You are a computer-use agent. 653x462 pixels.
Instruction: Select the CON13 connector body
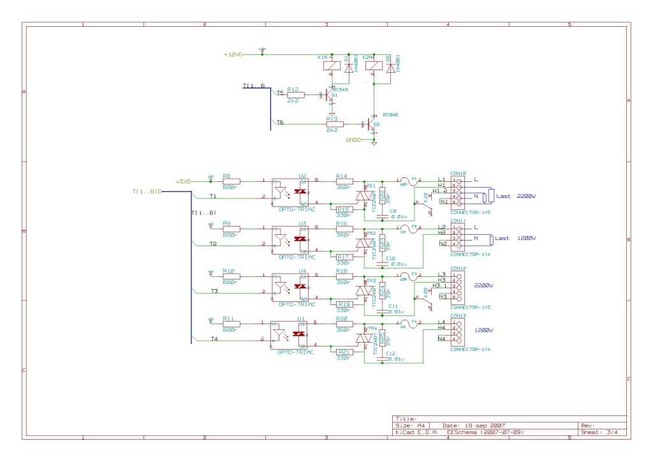coord(458,332)
